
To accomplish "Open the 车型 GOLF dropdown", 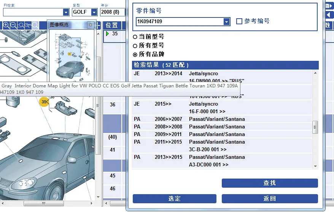I will point(94,12).
